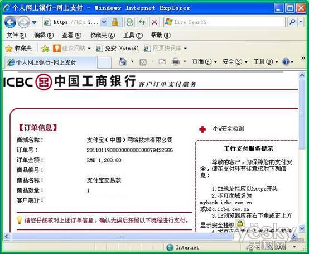
Task: Click the security padlock icon in address bar
Action: (x=115, y=22)
